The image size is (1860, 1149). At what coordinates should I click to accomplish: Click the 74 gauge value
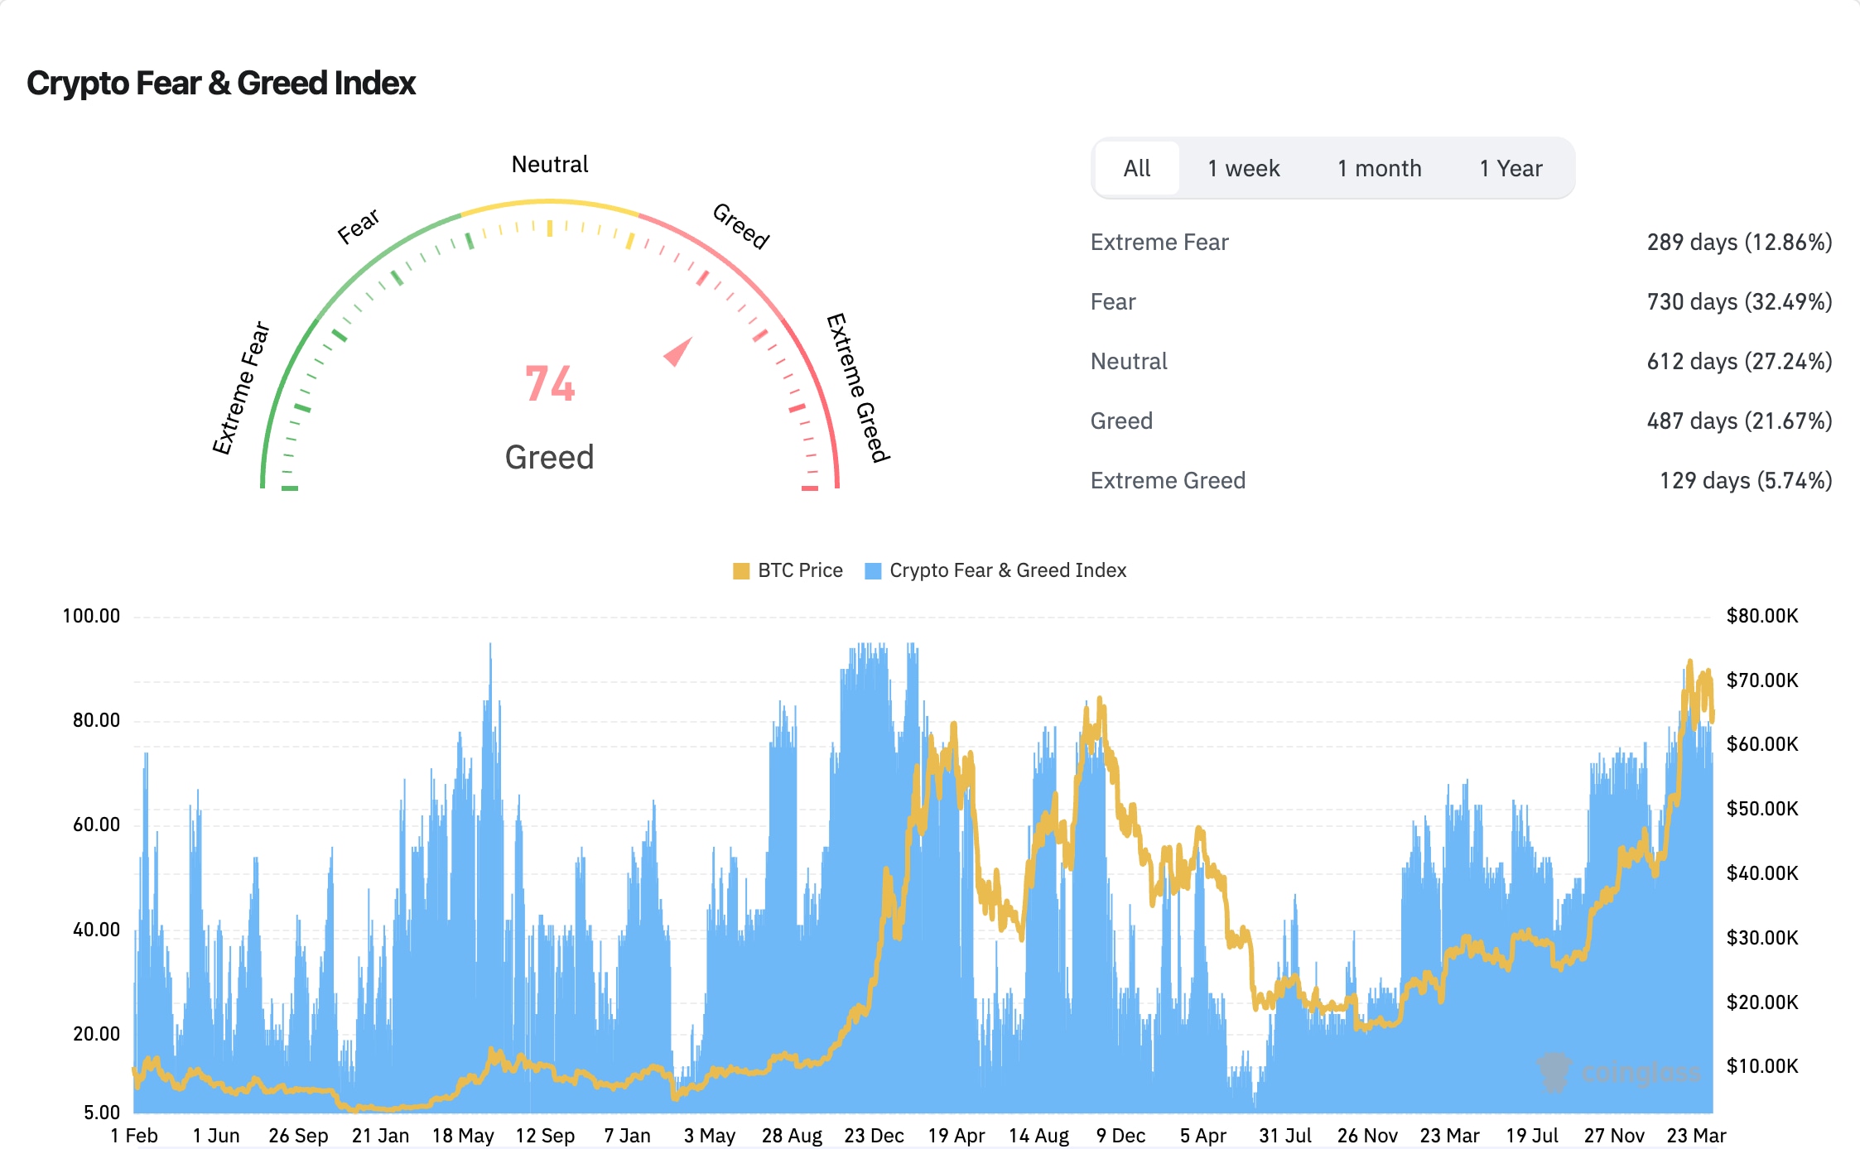(x=549, y=384)
